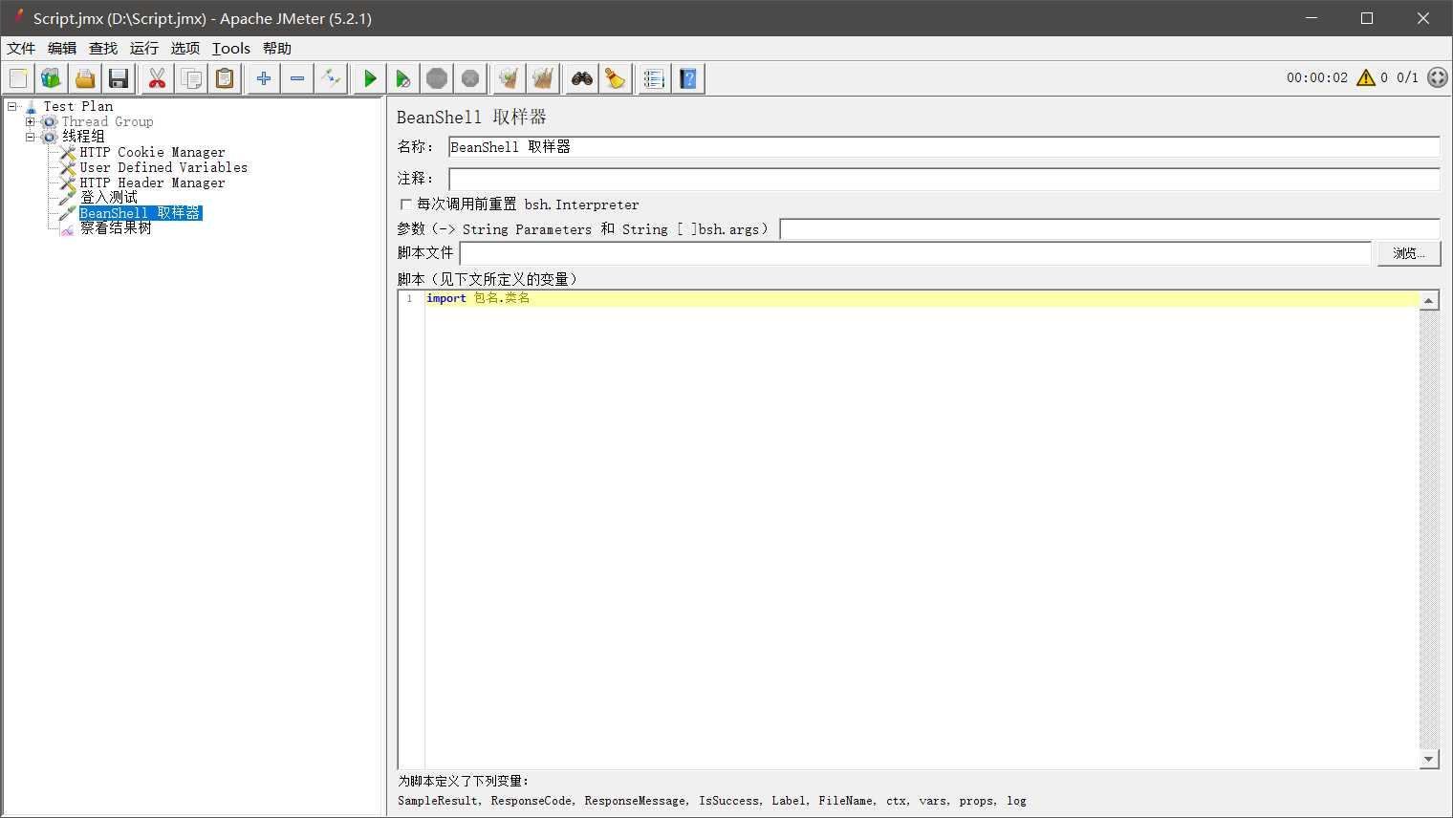Image resolution: width=1453 pixels, height=818 pixels.
Task: Click the grey Shutdown icon
Action: point(470,78)
